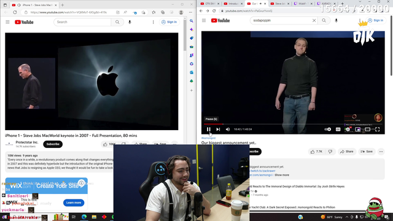Image resolution: width=393 pixels, height=221 pixels.
Task: Open Edge sidebar search icon
Action: point(192,21)
